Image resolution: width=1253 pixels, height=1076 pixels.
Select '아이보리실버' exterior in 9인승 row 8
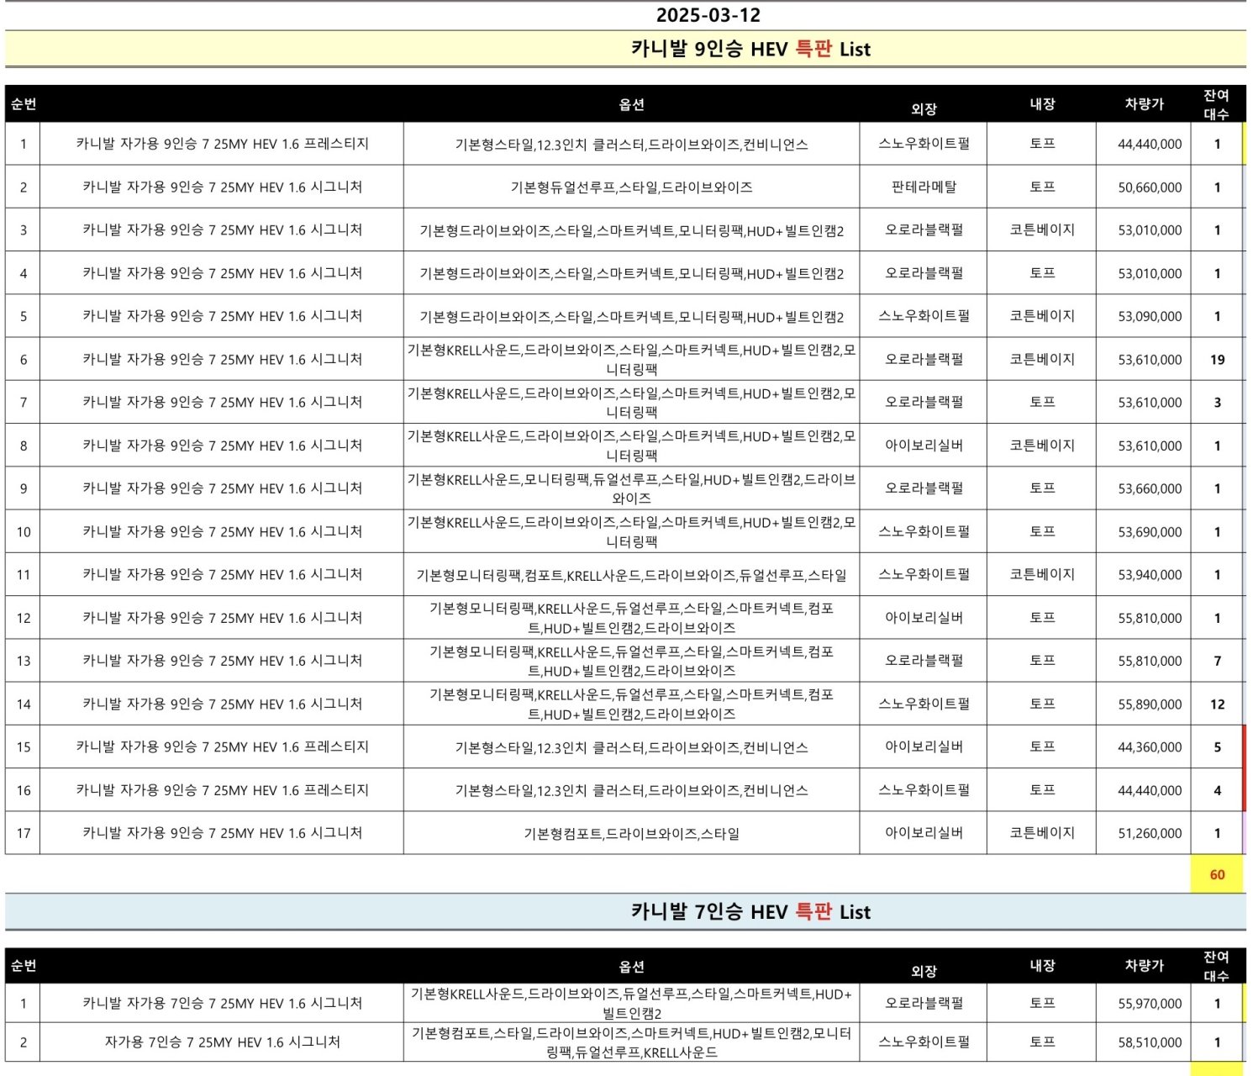pos(924,446)
